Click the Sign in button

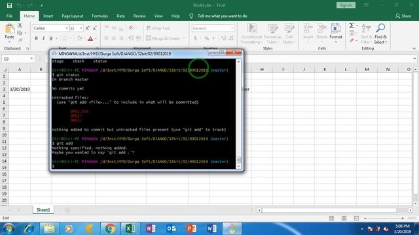(346, 5)
